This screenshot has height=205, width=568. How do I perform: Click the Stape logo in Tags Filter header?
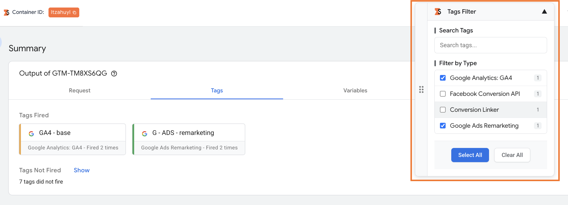tap(438, 12)
